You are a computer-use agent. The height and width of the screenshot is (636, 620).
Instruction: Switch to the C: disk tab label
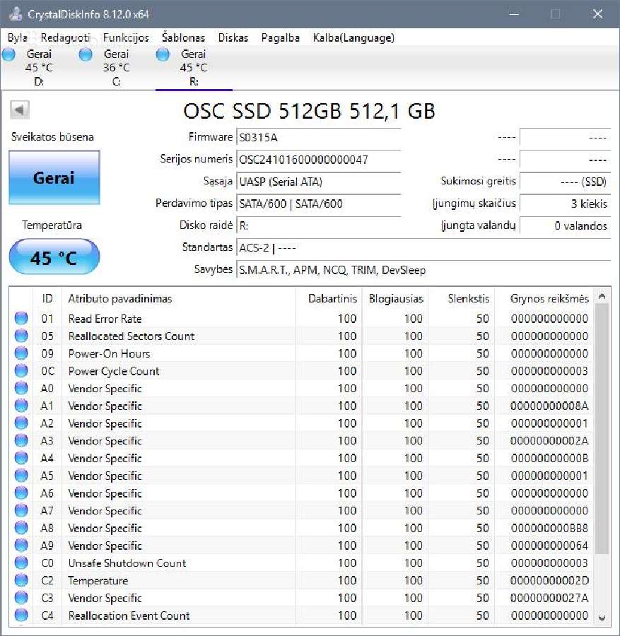coord(117,81)
